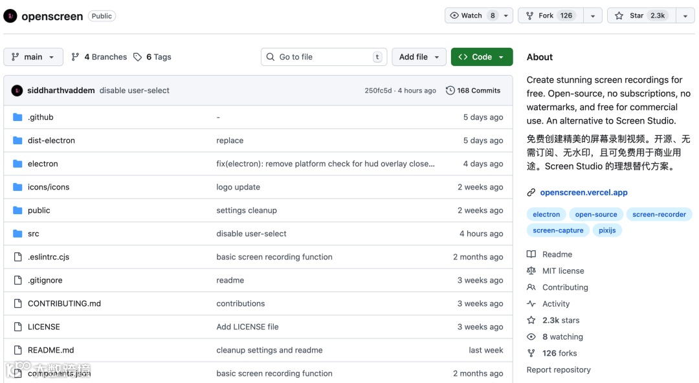699x383 pixels.
Task: Open commit hash 250fc5d
Action: pyautogui.click(x=378, y=91)
